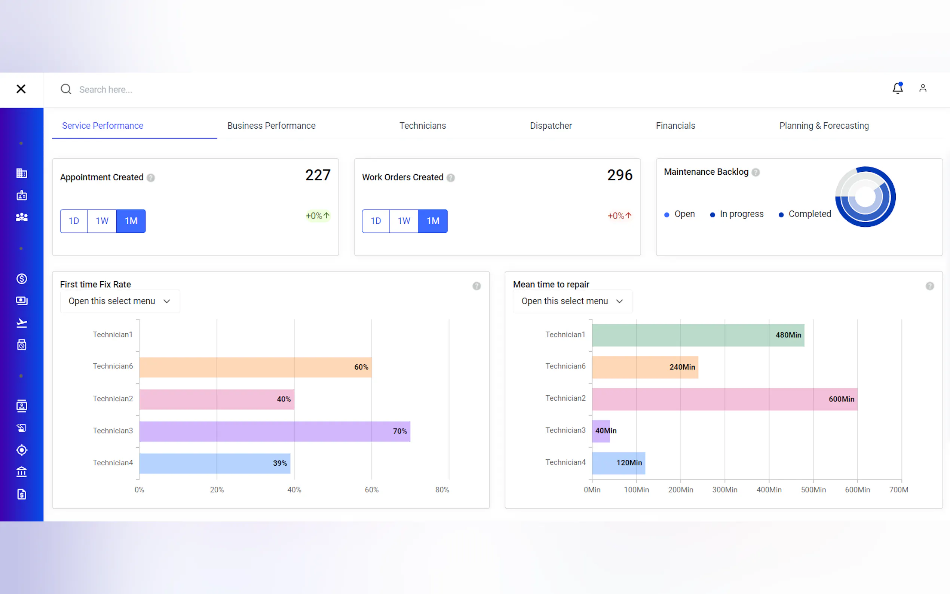The height and width of the screenshot is (594, 950).
Task: Select 1M range for Appointment Created
Action: click(131, 221)
